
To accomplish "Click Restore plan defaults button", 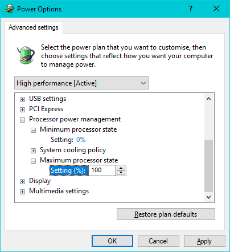I will 166,214.
